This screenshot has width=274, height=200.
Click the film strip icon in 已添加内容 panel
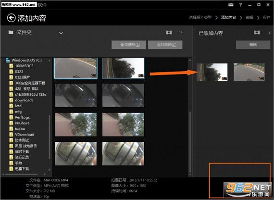257,32
